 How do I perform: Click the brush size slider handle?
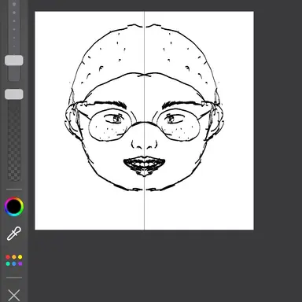pos(14,61)
